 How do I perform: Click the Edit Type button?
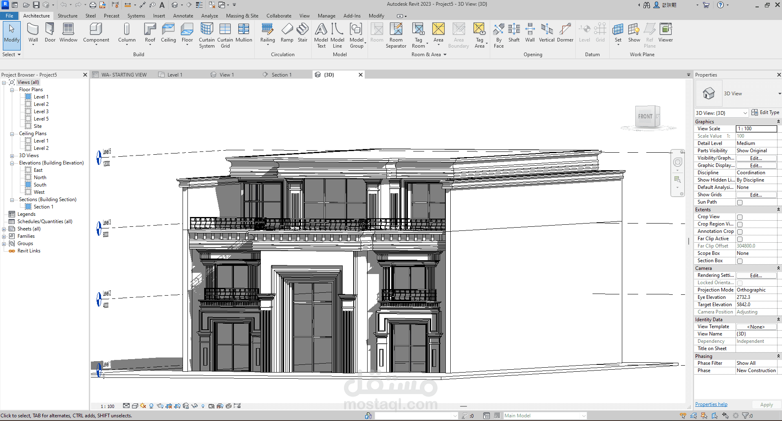[765, 112]
